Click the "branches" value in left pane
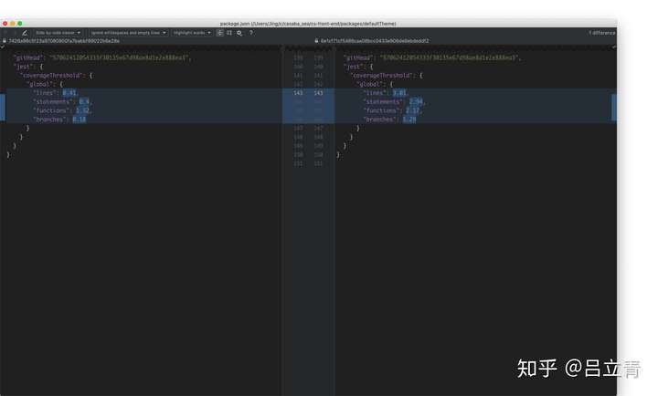This screenshot has width=658, height=396. tap(80, 120)
